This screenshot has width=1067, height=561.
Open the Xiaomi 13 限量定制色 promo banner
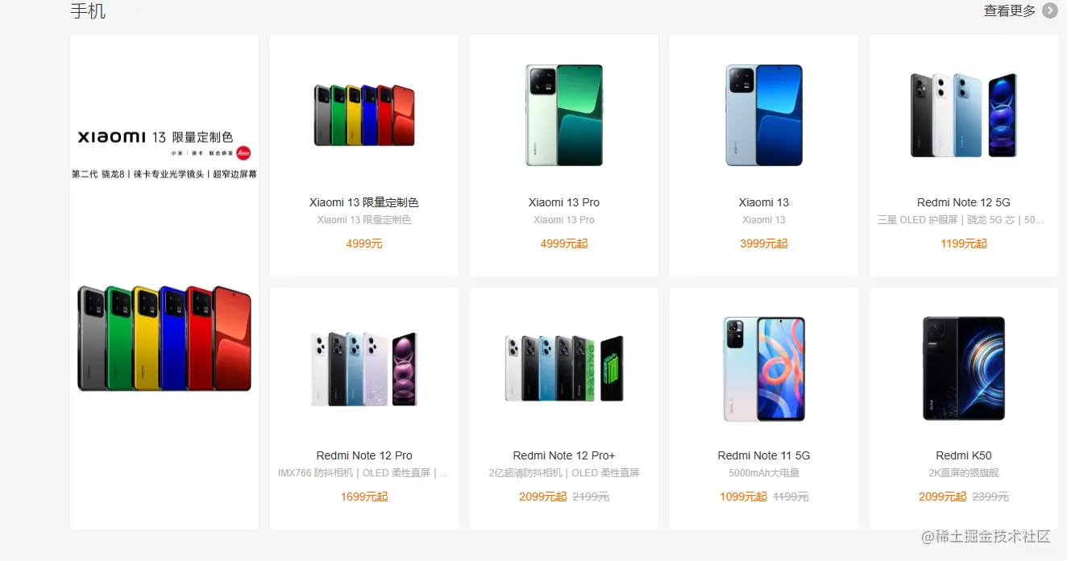click(164, 282)
